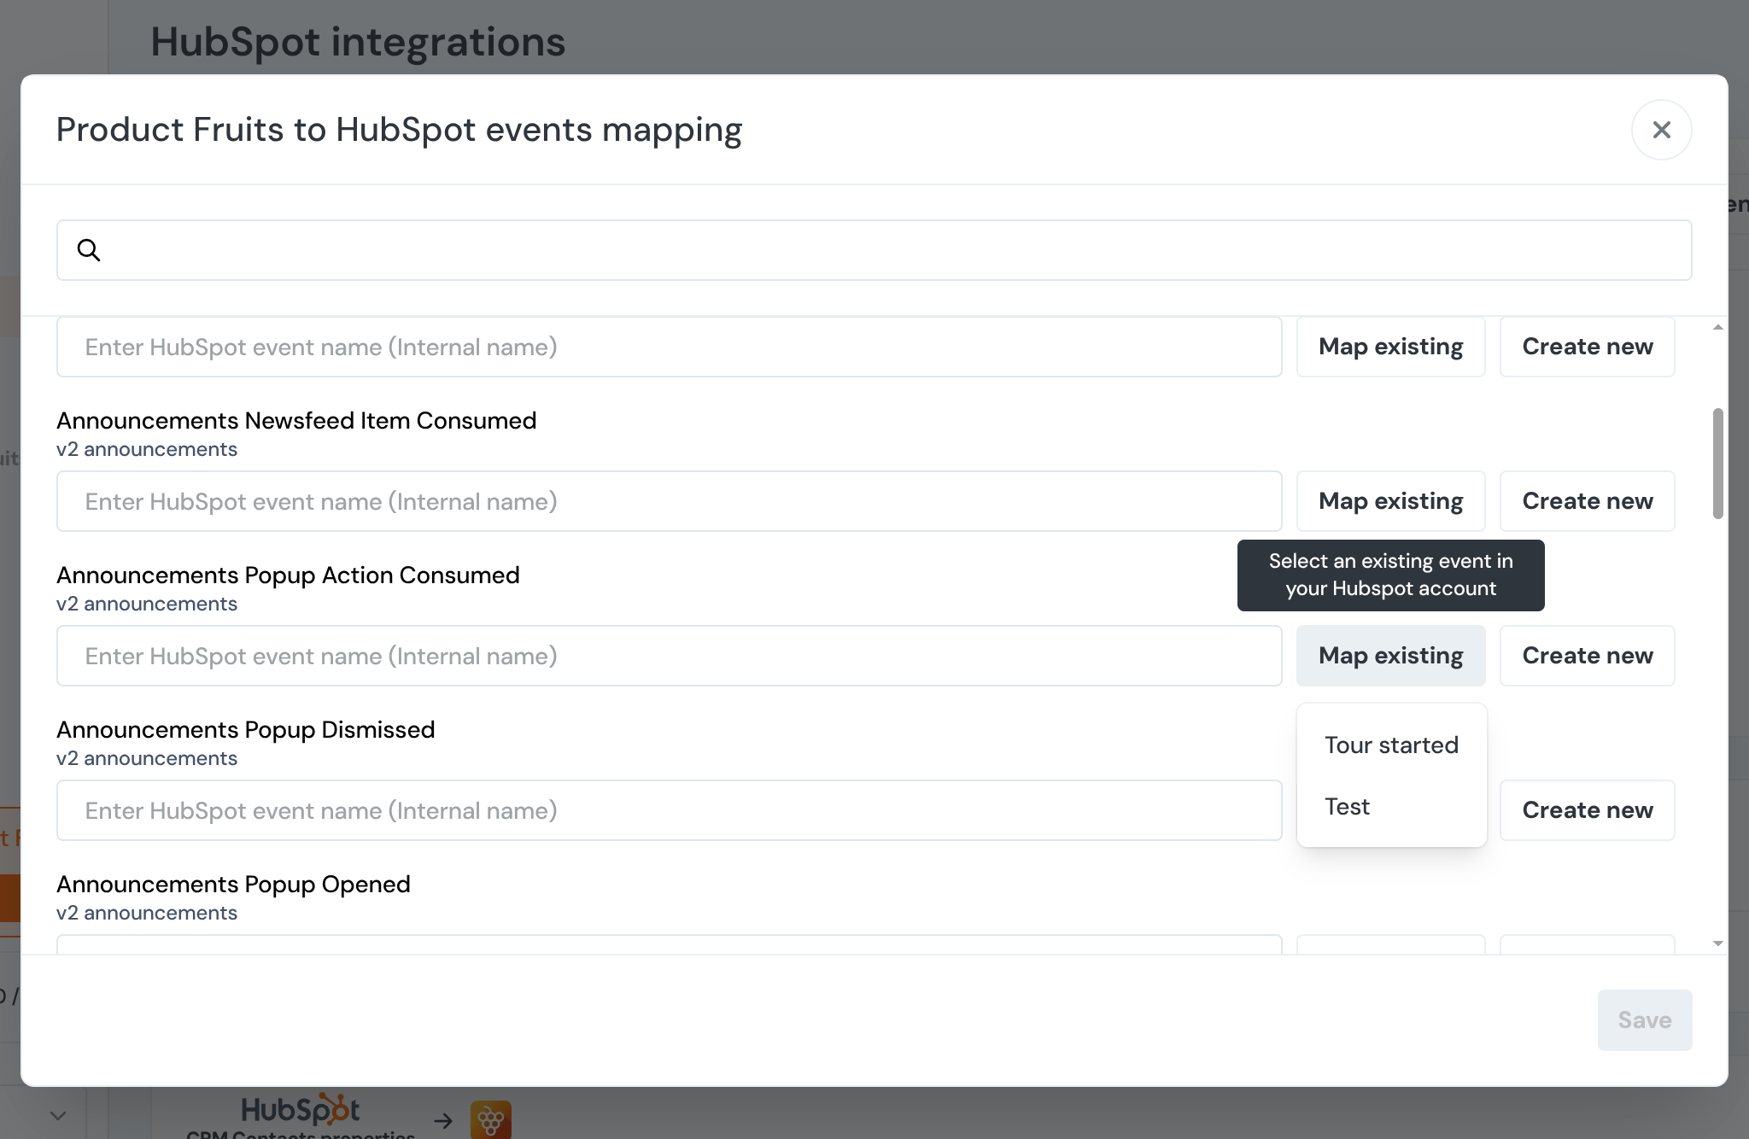
Task: Select 'Tour started' from dropdown menu
Action: [1391, 745]
